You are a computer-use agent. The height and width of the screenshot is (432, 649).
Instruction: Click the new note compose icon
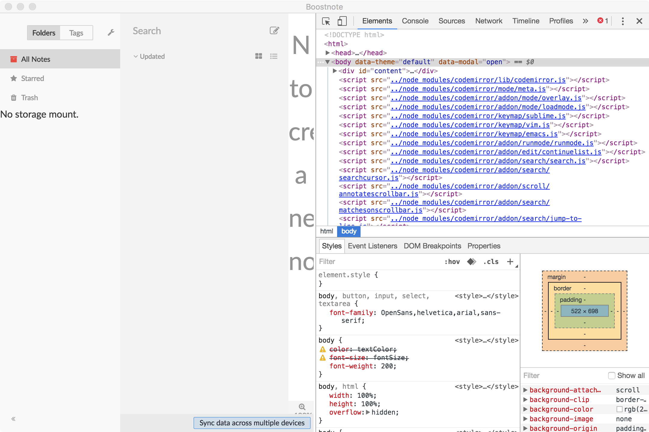[x=274, y=31]
